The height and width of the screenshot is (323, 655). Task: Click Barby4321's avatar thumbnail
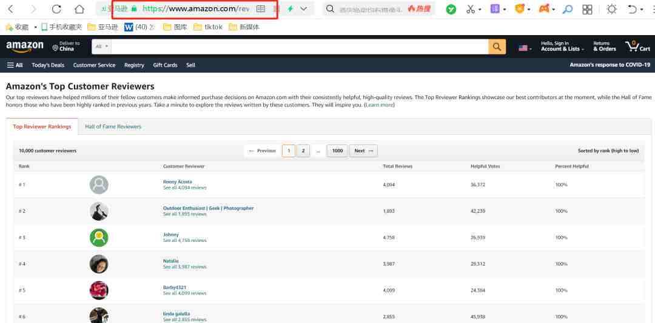(99, 290)
